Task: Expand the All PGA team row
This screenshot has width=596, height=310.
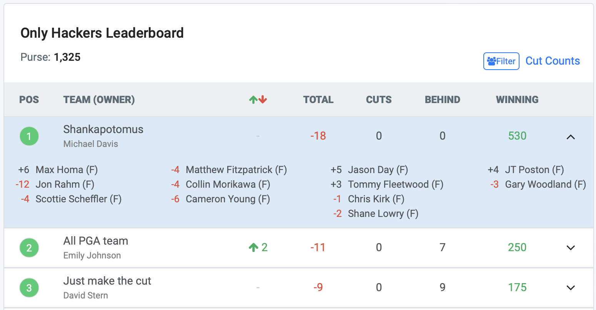Action: pos(571,248)
